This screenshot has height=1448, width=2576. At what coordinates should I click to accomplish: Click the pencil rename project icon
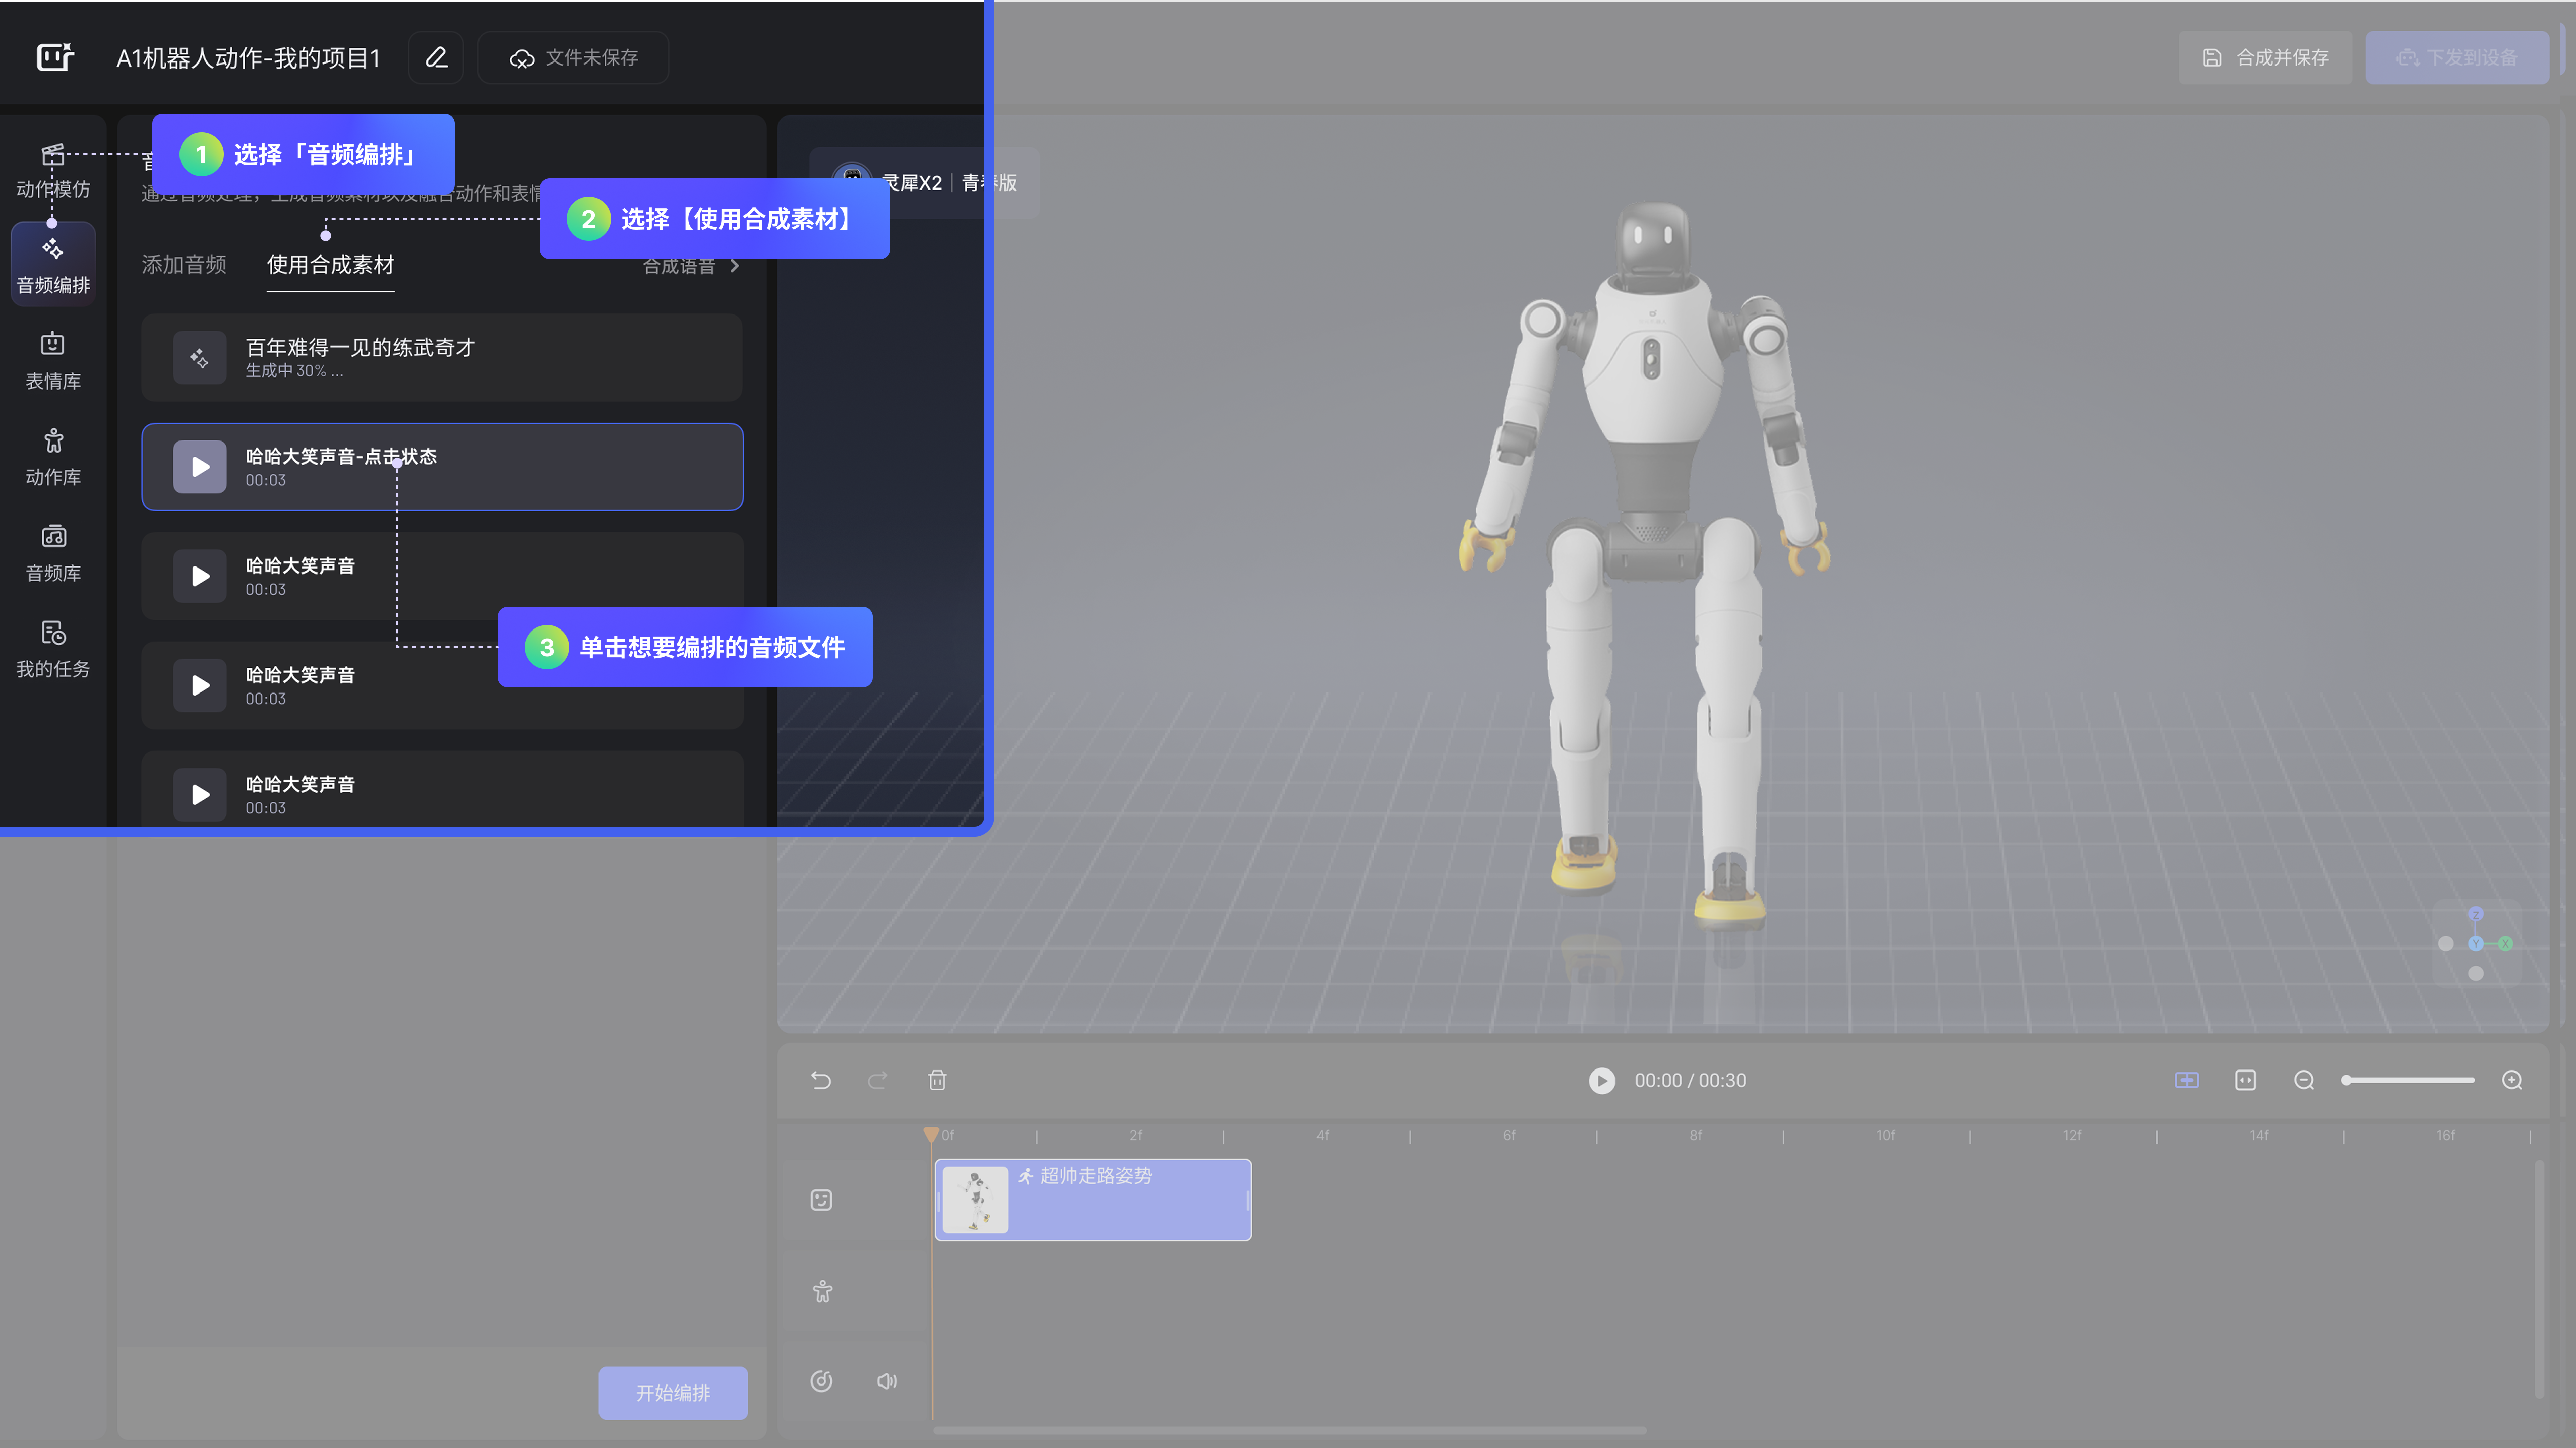(x=436, y=58)
